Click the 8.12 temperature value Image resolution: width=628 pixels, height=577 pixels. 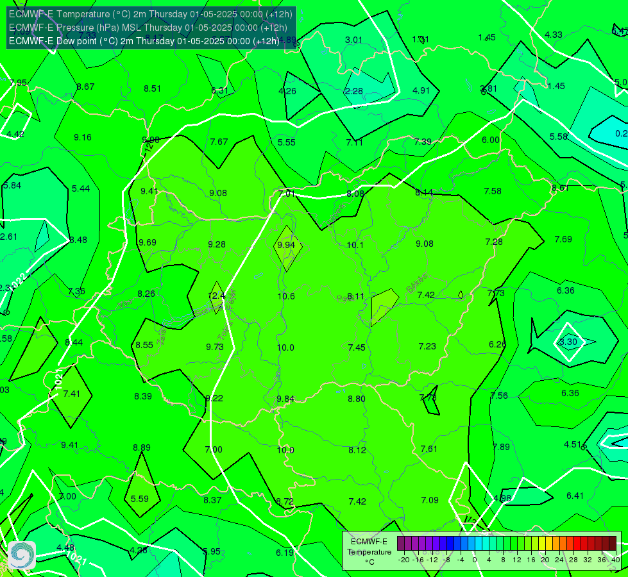click(357, 451)
